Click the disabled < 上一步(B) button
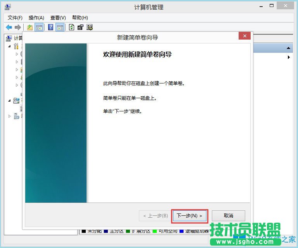Image resolution: width=298 pixels, height=248 pixels. point(155,216)
